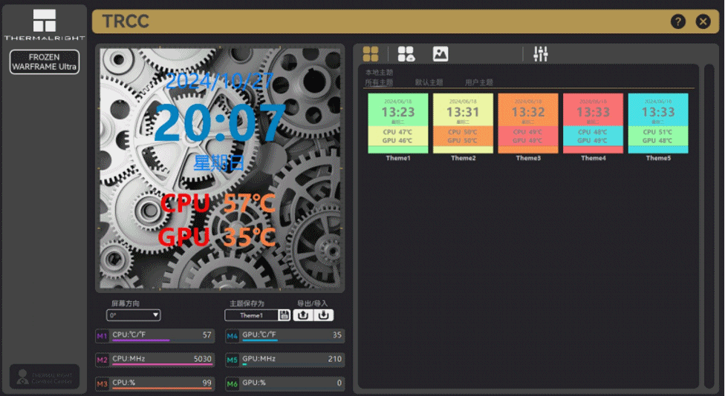
Task: Toggle the M3 CPU usage module
Action: coord(103,383)
